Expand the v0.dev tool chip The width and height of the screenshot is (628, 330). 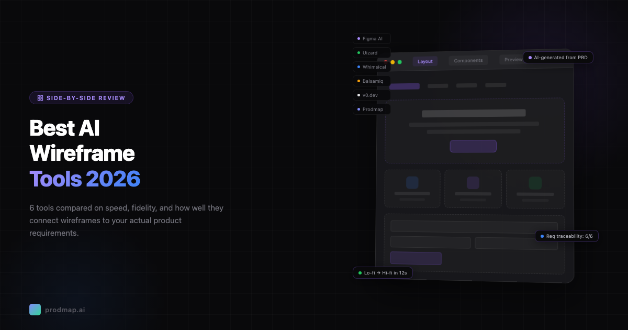[x=372, y=95]
